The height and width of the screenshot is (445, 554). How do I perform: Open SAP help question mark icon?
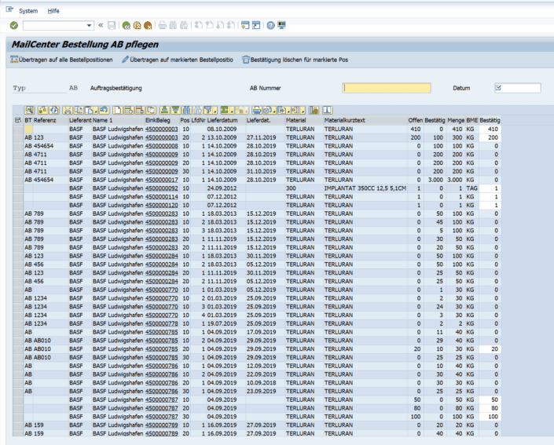pyautogui.click(x=272, y=26)
